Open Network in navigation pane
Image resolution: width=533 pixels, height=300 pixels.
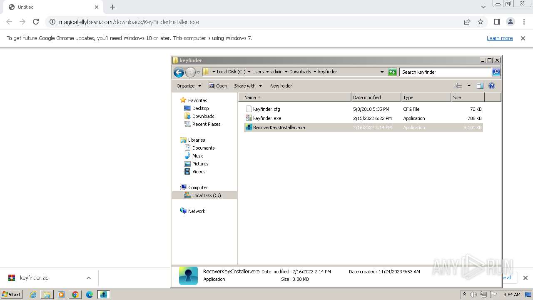[x=197, y=211]
